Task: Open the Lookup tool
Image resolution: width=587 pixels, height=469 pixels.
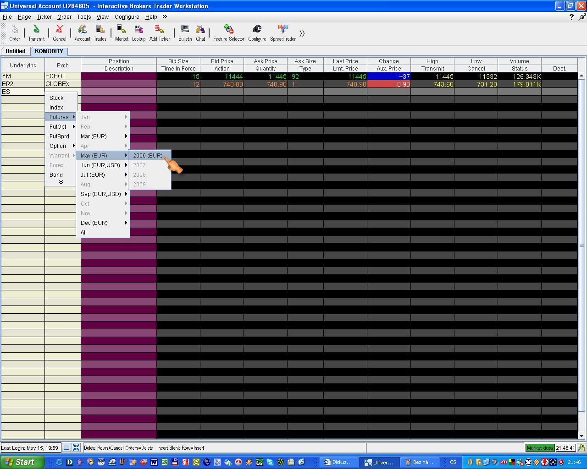Action: click(138, 33)
